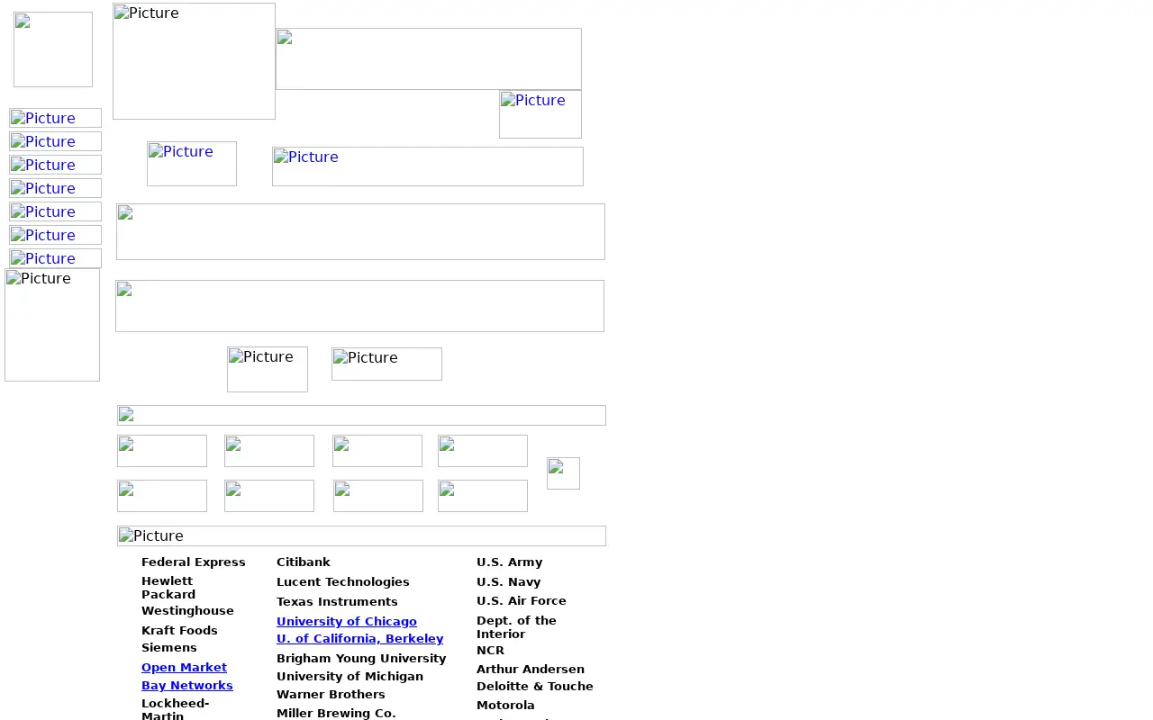Click the Motorola text
1153x720 pixels.
pos(505,706)
